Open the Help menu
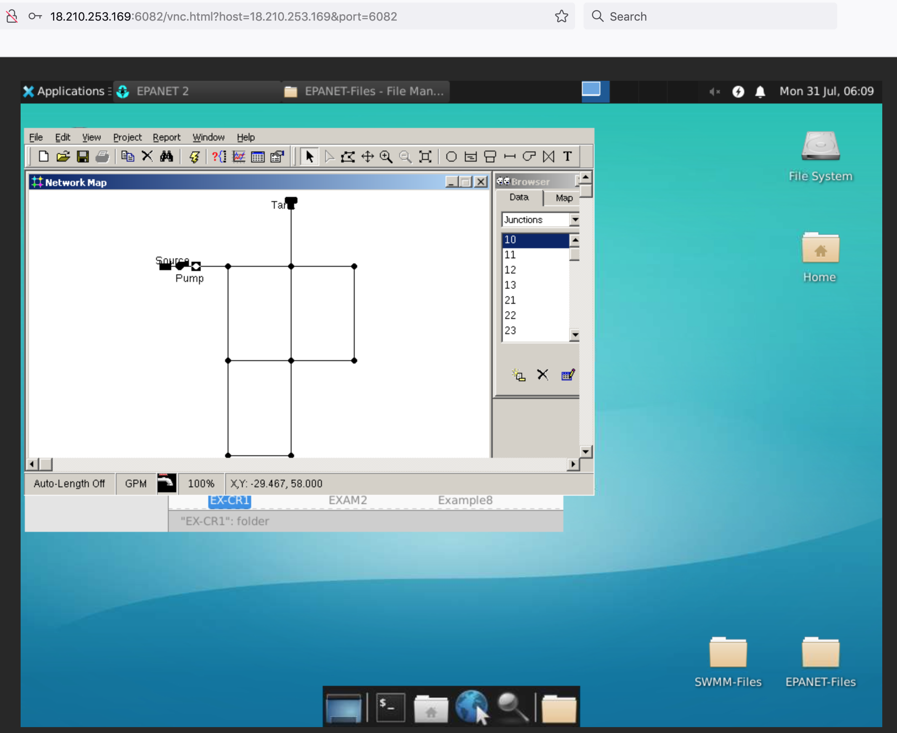The width and height of the screenshot is (897, 733). 246,137
